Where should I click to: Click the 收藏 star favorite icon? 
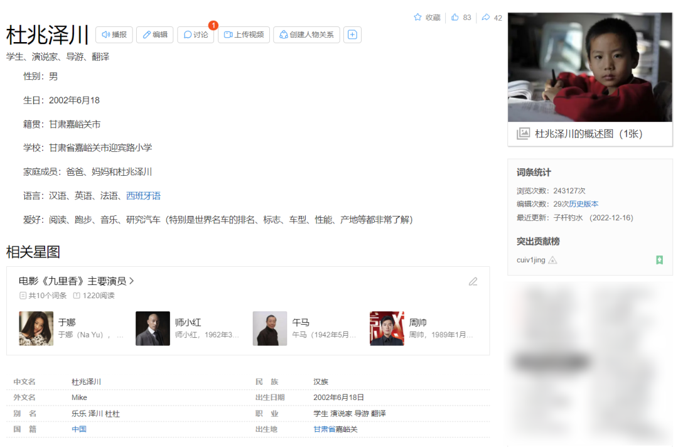(417, 18)
